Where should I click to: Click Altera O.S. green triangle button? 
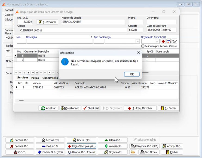point(113,140)
